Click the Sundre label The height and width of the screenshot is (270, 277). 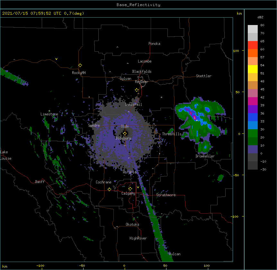click(94, 125)
